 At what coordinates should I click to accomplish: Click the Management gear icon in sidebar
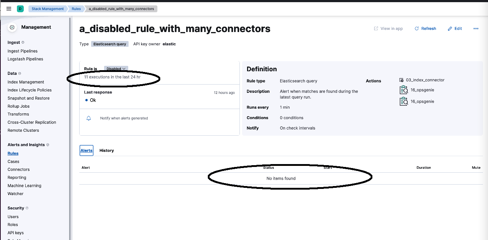[12, 27]
